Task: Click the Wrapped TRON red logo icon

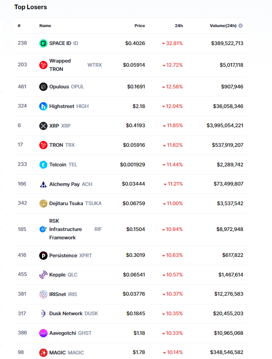Action: click(x=43, y=65)
